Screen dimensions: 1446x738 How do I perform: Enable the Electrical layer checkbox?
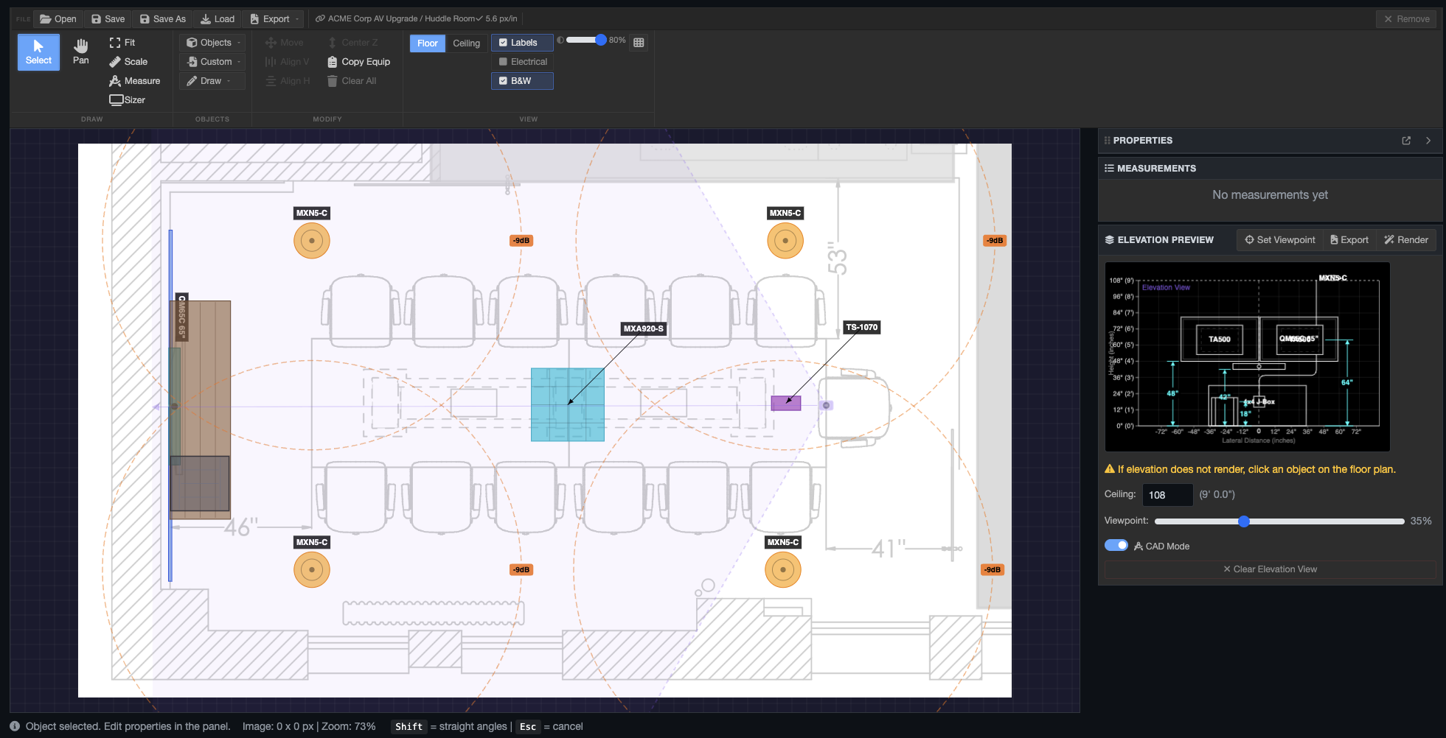click(x=504, y=62)
